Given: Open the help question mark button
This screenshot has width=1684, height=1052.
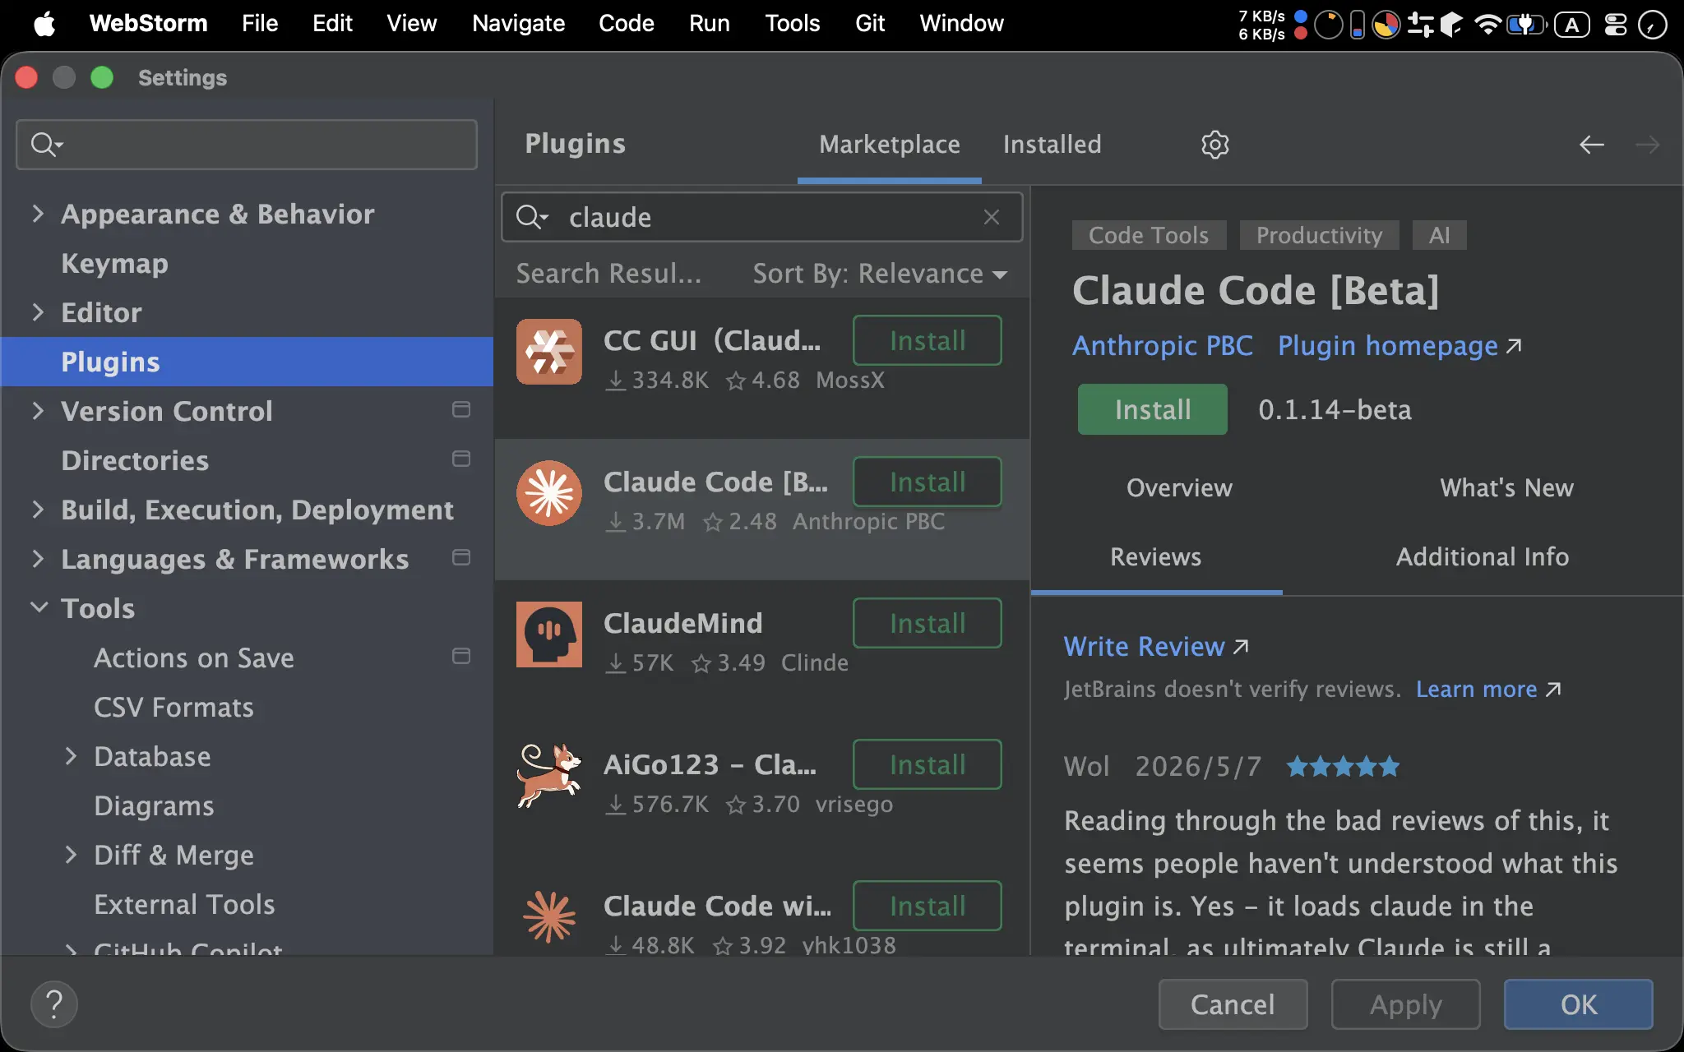Looking at the screenshot, I should click(54, 1004).
